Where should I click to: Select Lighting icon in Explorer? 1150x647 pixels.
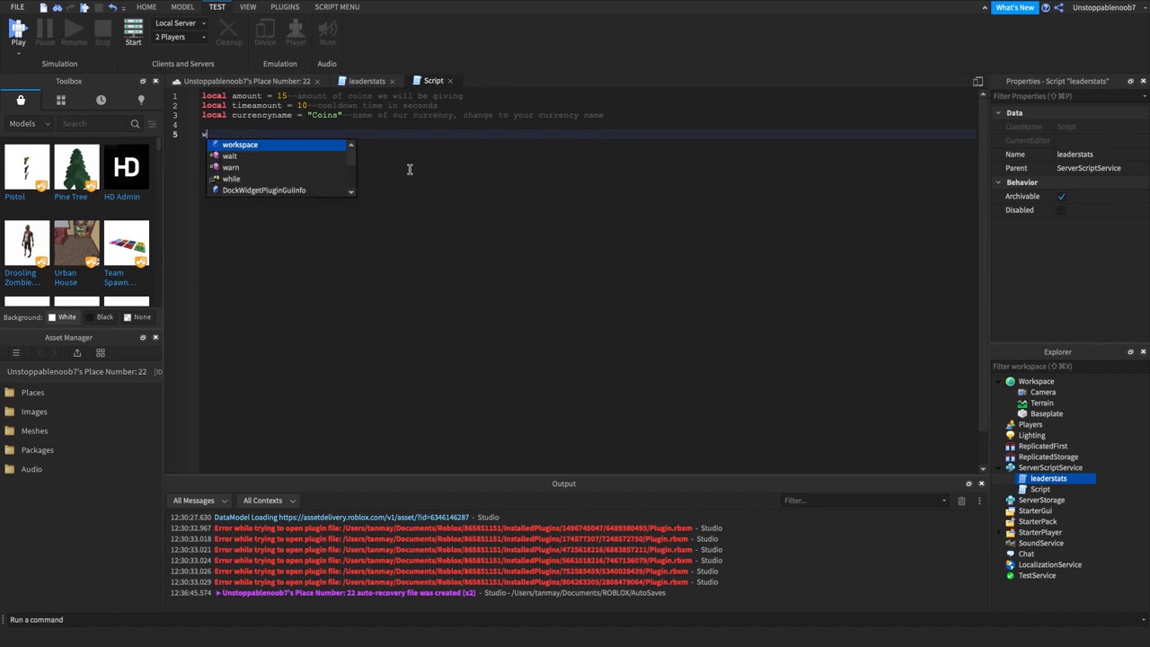point(1011,435)
